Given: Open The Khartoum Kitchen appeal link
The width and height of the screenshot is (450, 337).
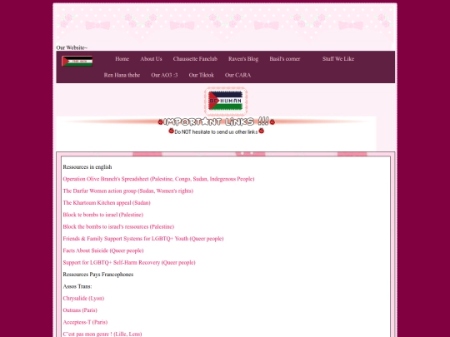Looking at the screenshot, I should (107, 203).
